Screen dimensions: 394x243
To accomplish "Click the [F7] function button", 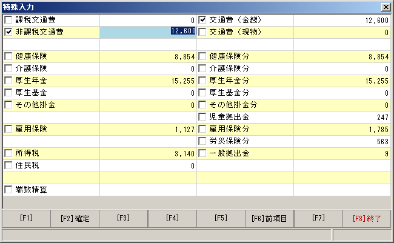I will [x=318, y=218].
